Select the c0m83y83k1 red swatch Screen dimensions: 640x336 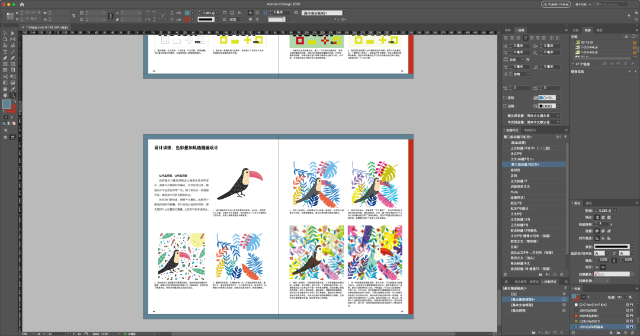603,316
